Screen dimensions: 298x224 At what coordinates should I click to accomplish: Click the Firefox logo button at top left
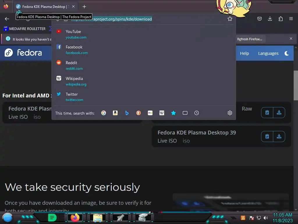pos(6,6)
